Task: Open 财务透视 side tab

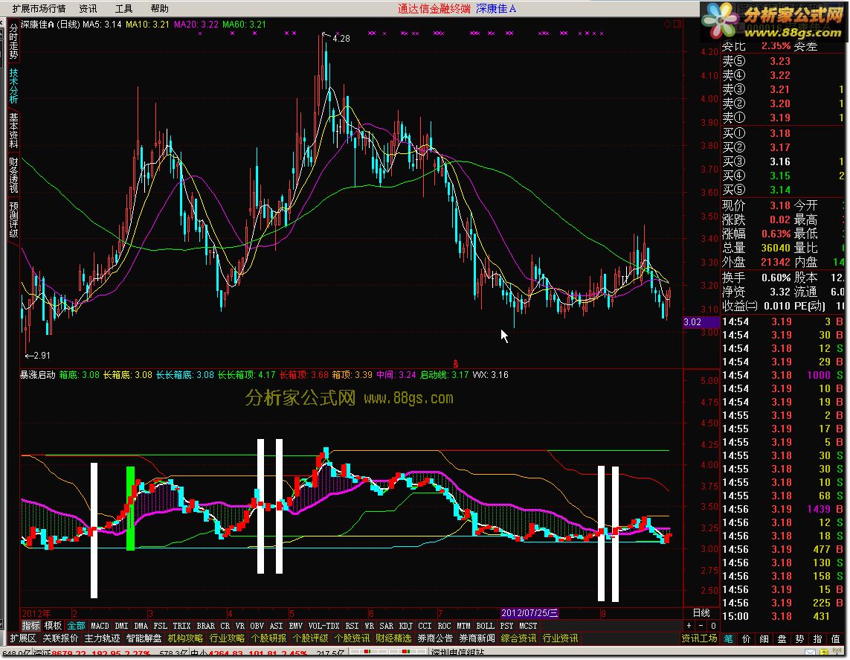Action: coord(13,175)
